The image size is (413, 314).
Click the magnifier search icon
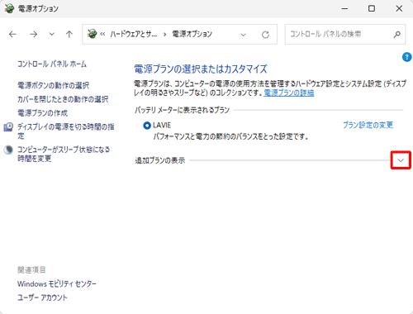[396, 35]
